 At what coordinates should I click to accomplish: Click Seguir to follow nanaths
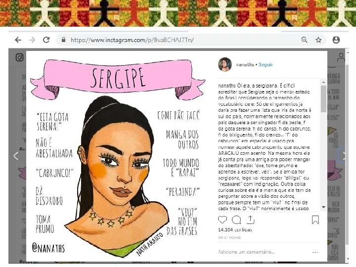click(x=266, y=64)
